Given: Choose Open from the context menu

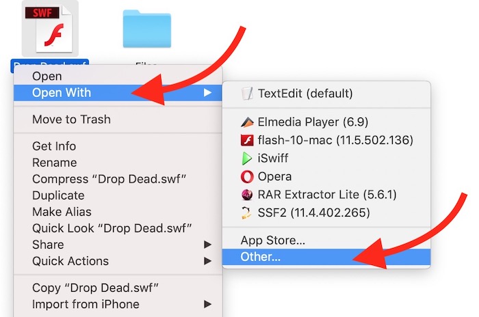Looking at the screenshot, I should 47,77.
